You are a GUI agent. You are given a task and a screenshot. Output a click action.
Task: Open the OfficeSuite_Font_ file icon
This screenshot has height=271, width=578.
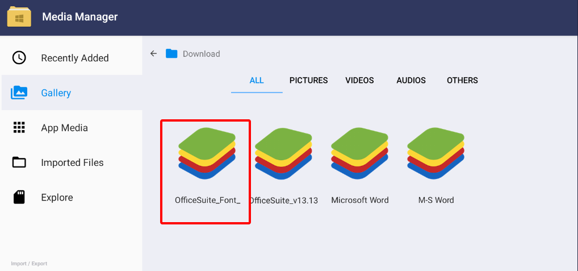point(207,153)
